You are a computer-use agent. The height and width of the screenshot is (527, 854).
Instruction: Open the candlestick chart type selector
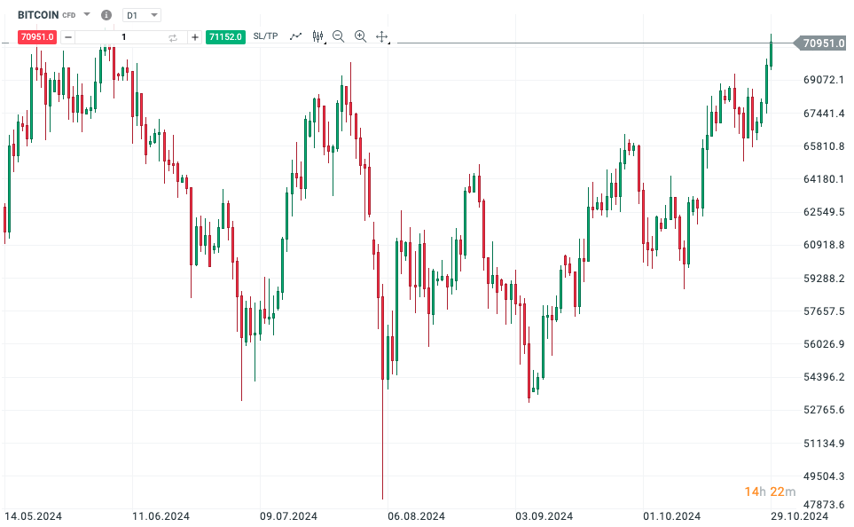[x=318, y=36]
